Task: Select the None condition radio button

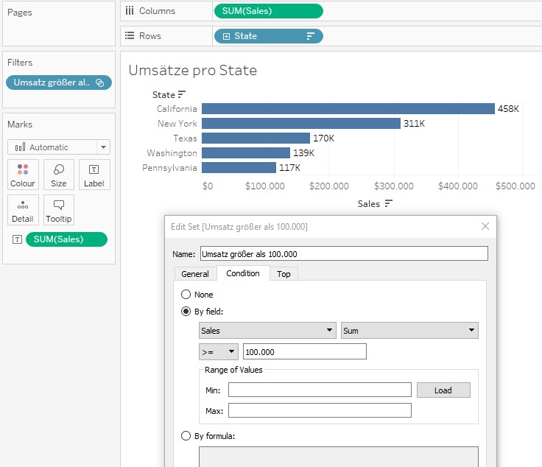Action: (x=186, y=294)
